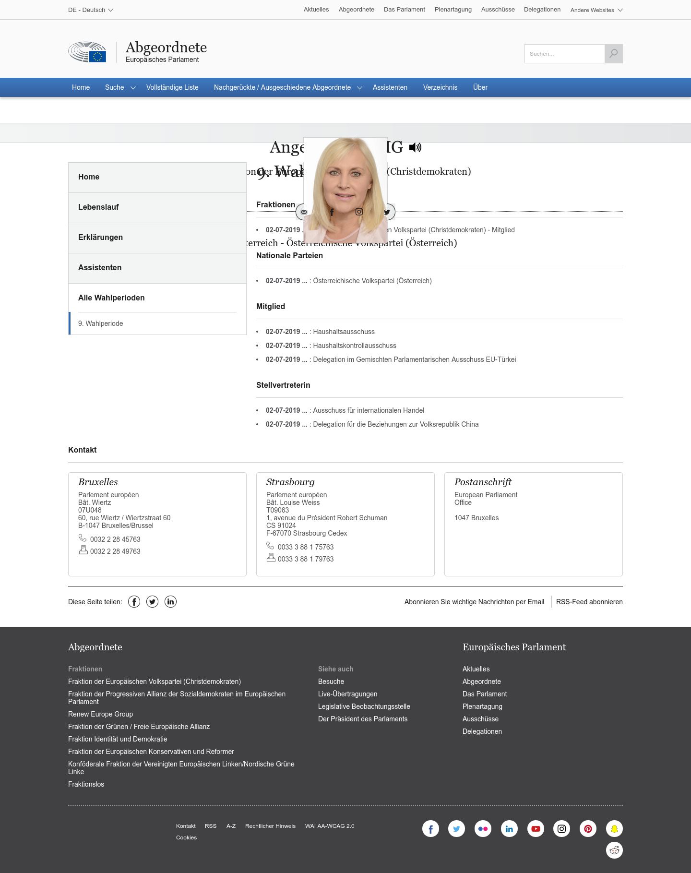The width and height of the screenshot is (691, 873).
Task: Open Plenartagung in the top bar
Action: pos(453,10)
